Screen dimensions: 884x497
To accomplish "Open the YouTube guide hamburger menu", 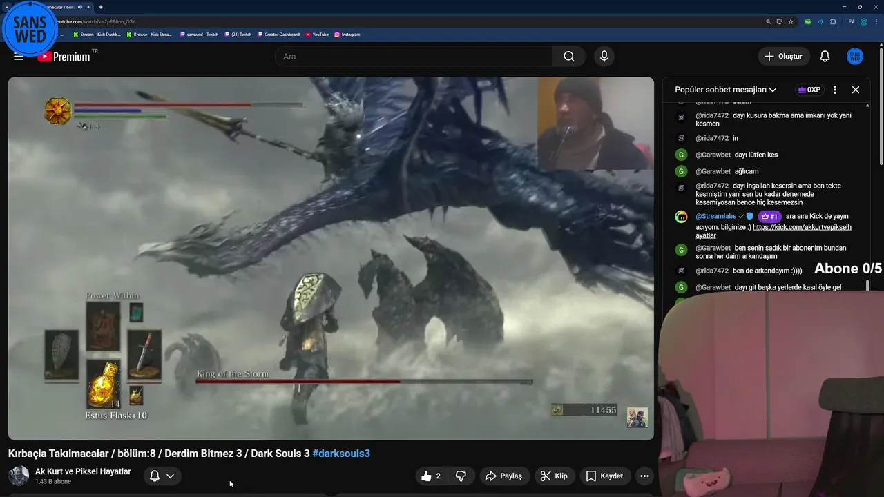I will (x=19, y=57).
